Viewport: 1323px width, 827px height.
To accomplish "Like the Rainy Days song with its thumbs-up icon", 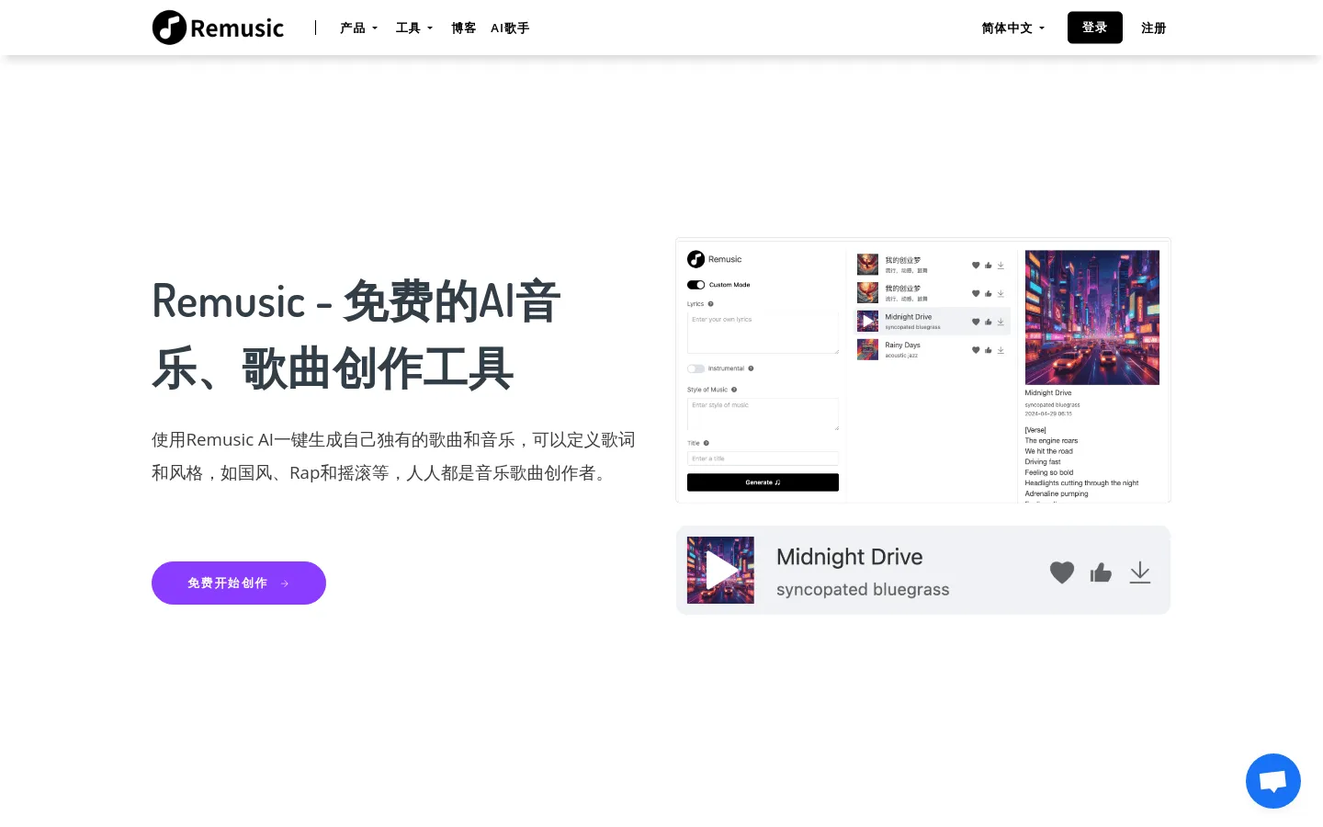I will [x=989, y=350].
